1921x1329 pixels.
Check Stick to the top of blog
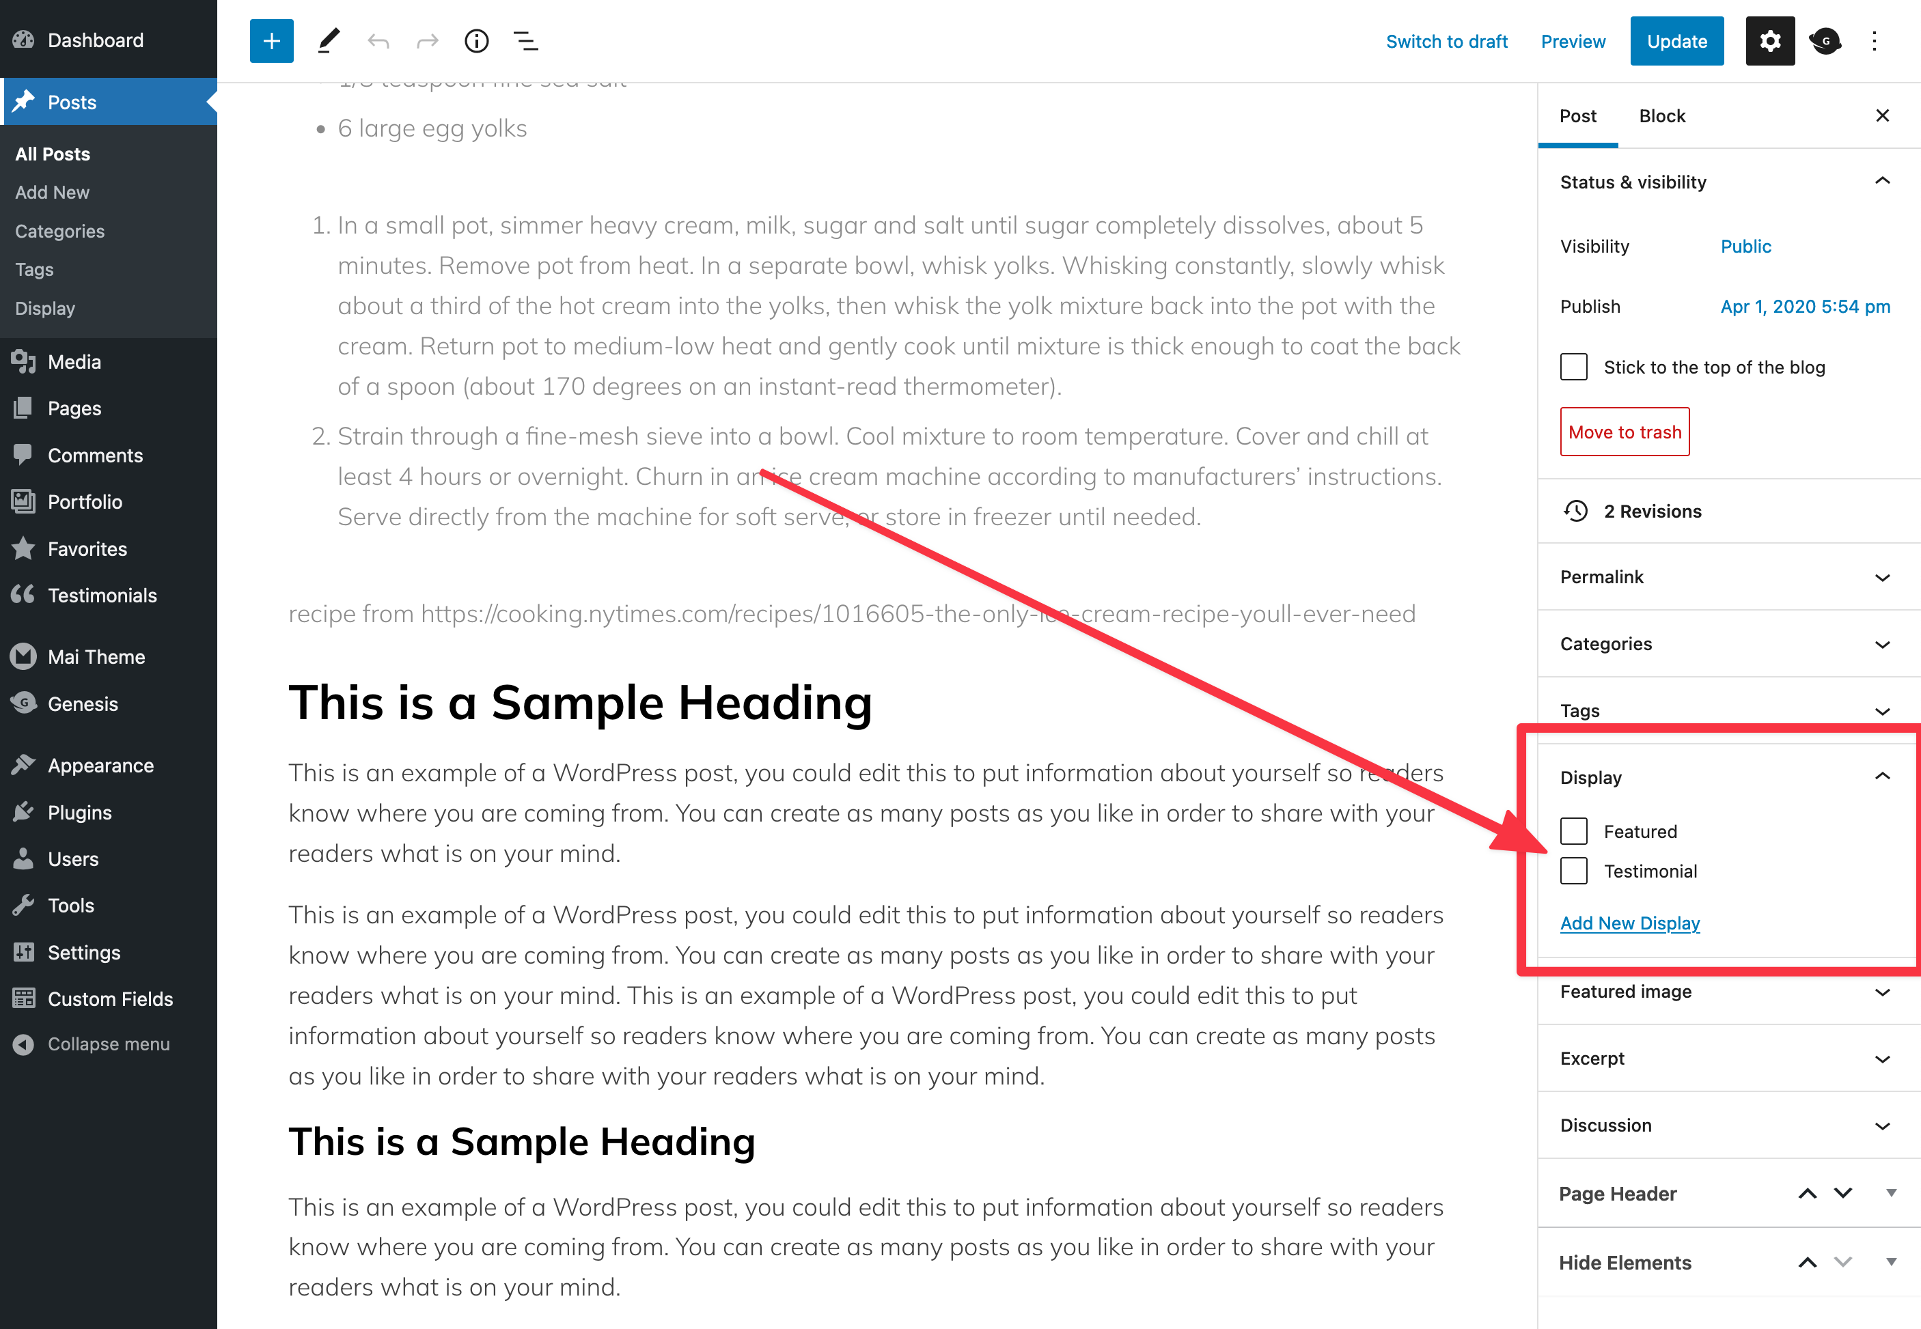[x=1573, y=367]
